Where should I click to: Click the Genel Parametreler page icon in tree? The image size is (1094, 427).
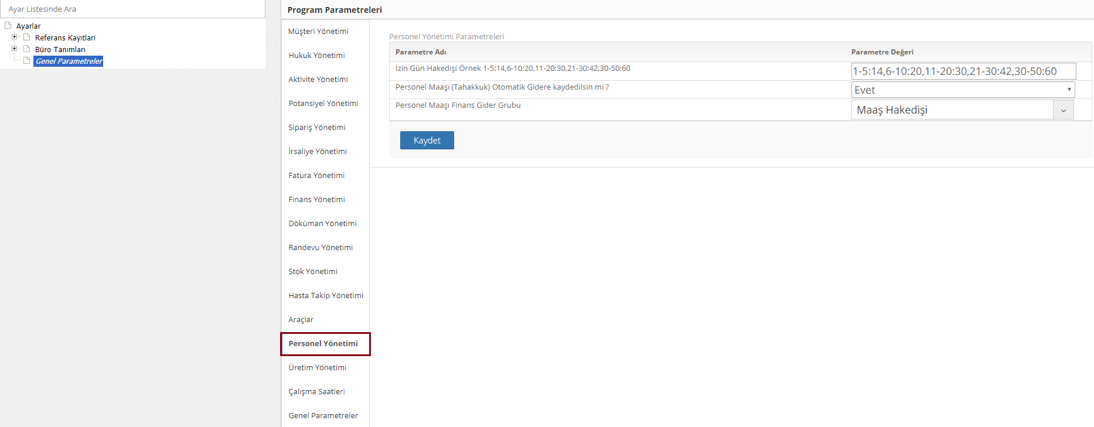tap(26, 60)
